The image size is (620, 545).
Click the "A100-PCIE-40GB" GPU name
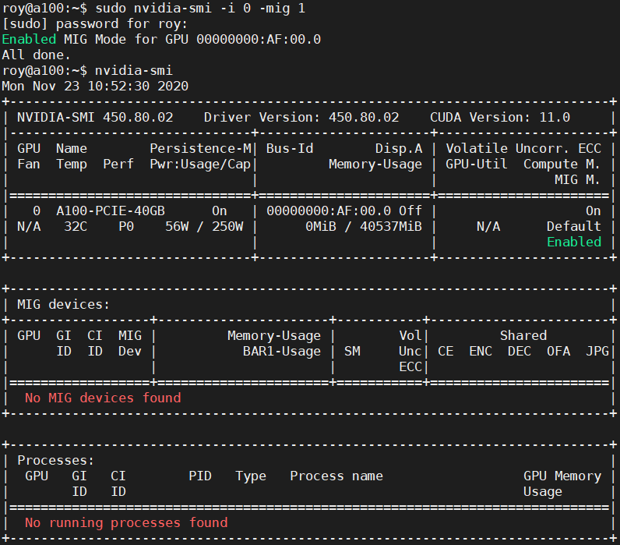coord(111,211)
